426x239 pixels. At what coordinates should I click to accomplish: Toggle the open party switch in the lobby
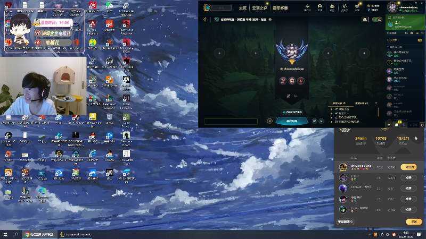pyautogui.click(x=377, y=20)
